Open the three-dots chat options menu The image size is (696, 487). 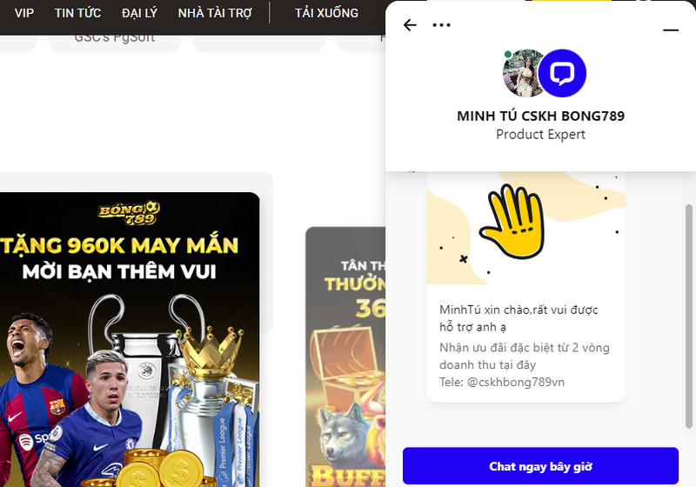coord(441,25)
